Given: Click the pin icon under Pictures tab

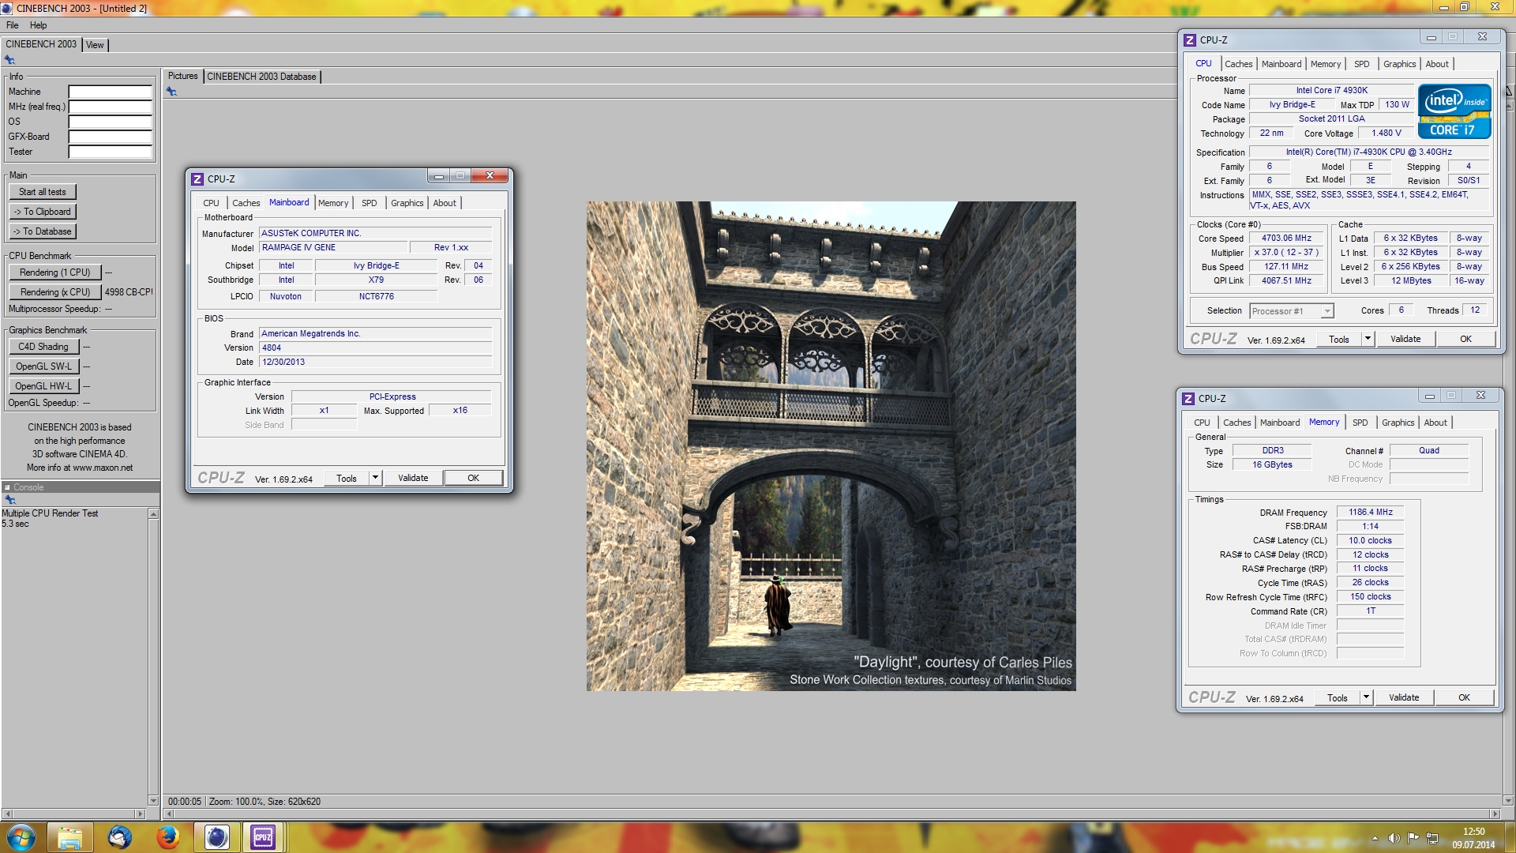Looking at the screenshot, I should [171, 92].
